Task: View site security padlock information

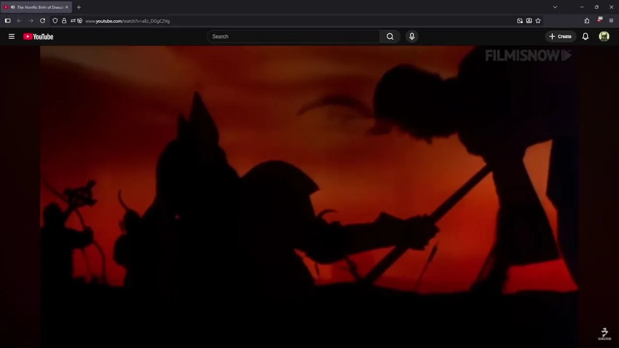Action: click(64, 21)
